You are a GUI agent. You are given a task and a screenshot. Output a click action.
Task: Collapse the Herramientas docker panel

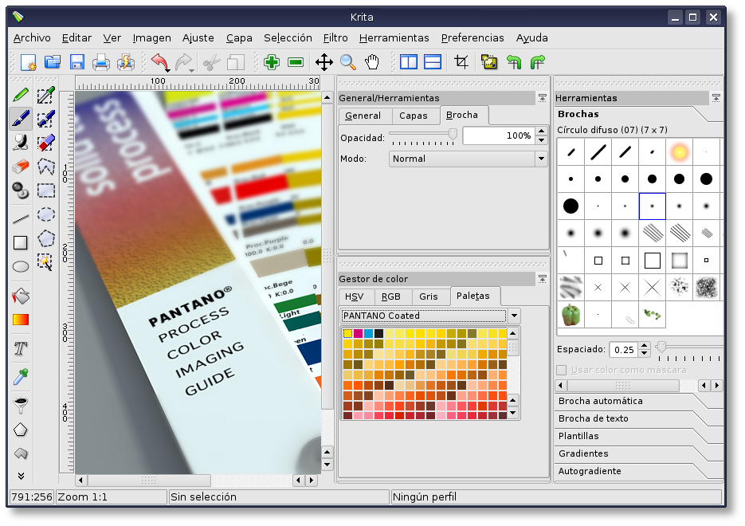pos(716,98)
